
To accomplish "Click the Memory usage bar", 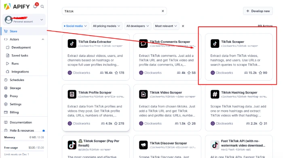I will tap(24, 141).
